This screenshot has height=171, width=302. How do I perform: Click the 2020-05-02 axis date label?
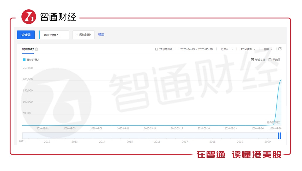click(43, 128)
